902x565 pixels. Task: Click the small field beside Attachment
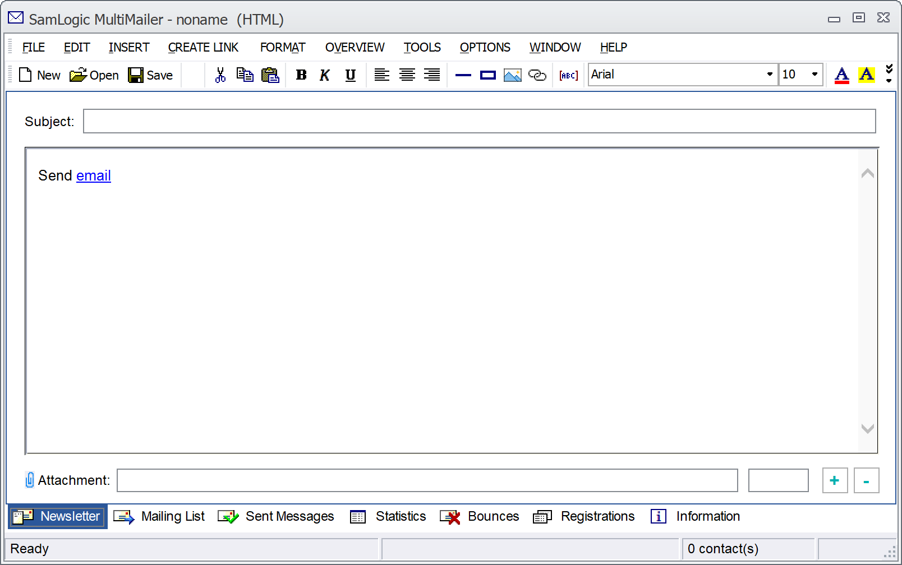coord(779,480)
